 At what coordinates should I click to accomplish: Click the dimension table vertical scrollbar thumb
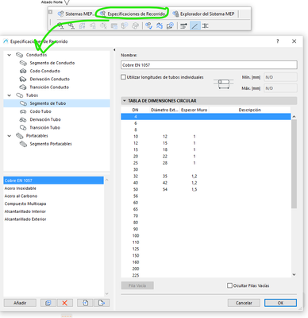point(294,164)
